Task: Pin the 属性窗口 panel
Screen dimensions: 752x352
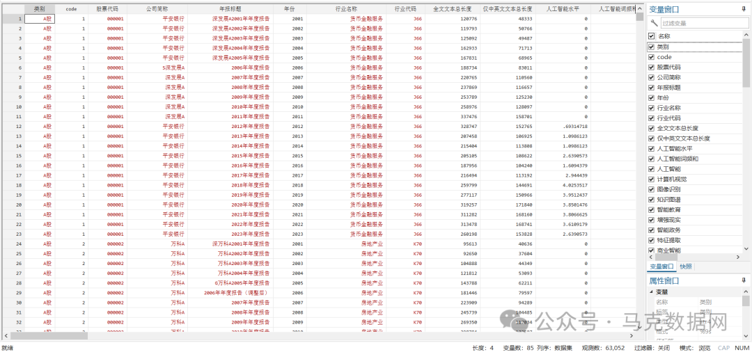Action: pyautogui.click(x=744, y=280)
